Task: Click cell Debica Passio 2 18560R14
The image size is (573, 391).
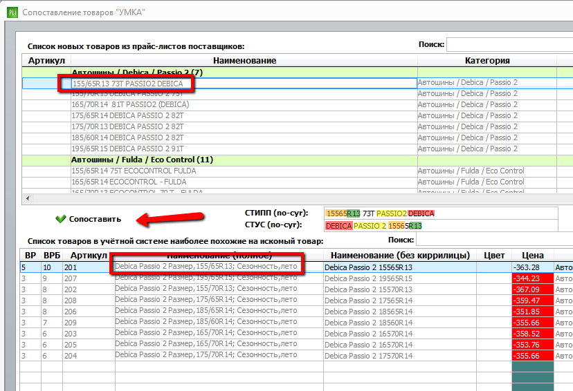Action: point(400,323)
